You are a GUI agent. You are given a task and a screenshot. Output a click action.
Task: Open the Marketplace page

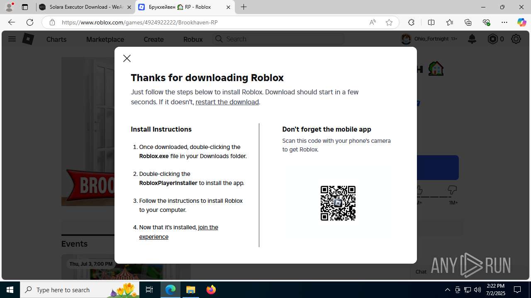coord(105,39)
